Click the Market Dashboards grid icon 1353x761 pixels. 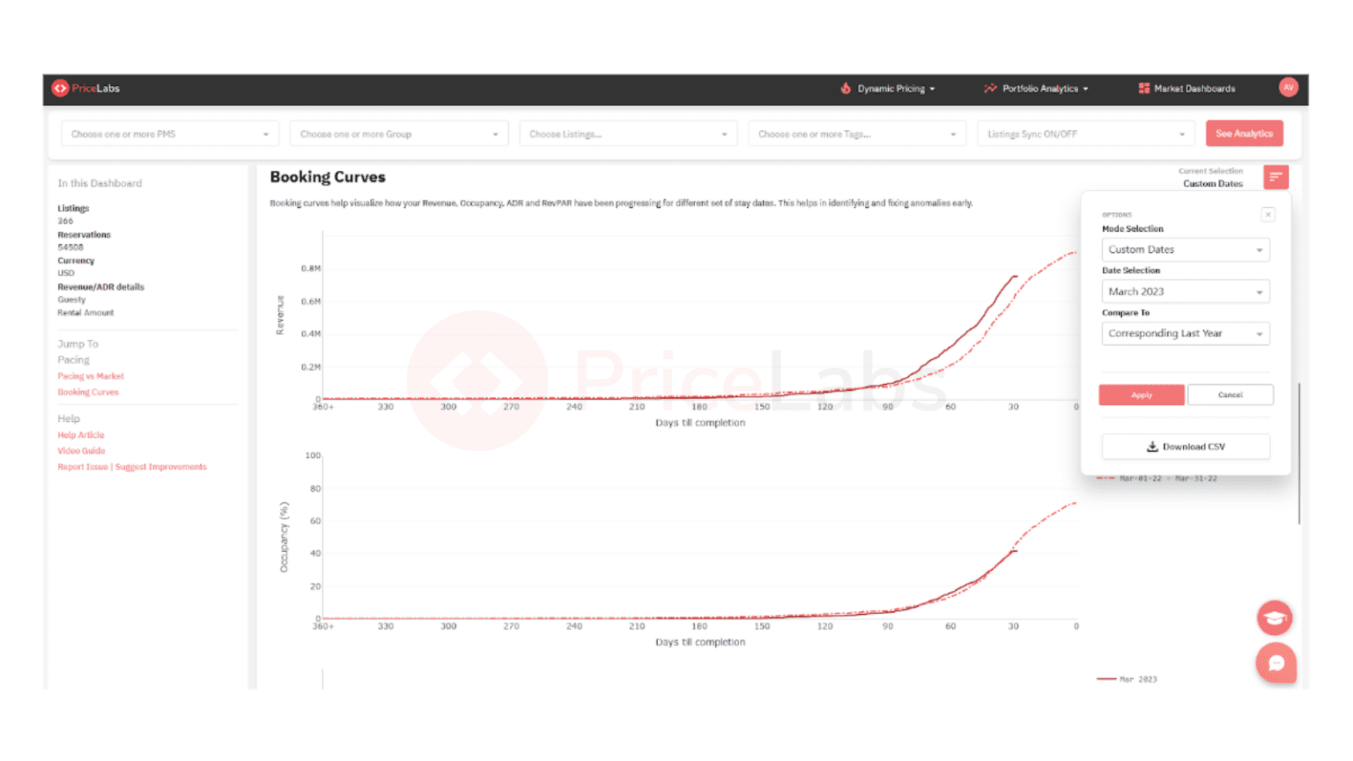tap(1142, 88)
